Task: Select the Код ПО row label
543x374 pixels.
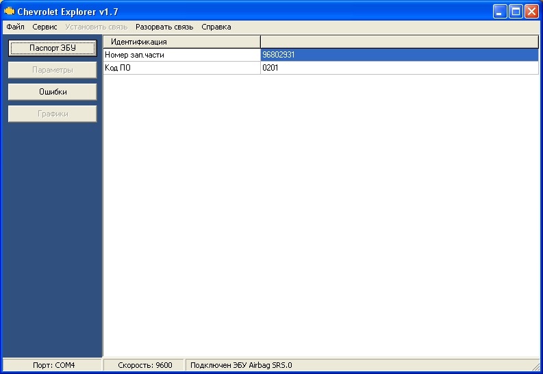Action: coord(182,68)
